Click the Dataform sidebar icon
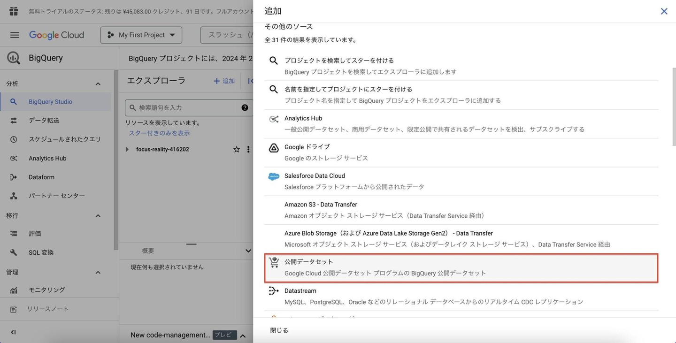676x343 pixels. [14, 177]
